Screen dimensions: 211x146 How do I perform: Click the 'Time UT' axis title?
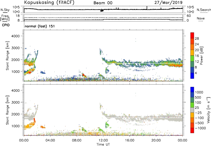(x=103, y=144)
